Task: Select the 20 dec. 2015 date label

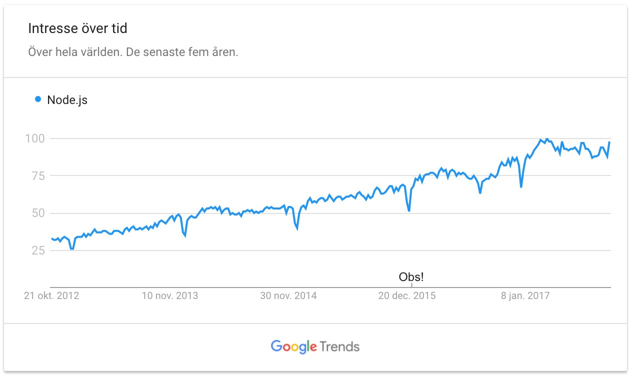Action: coord(406,295)
